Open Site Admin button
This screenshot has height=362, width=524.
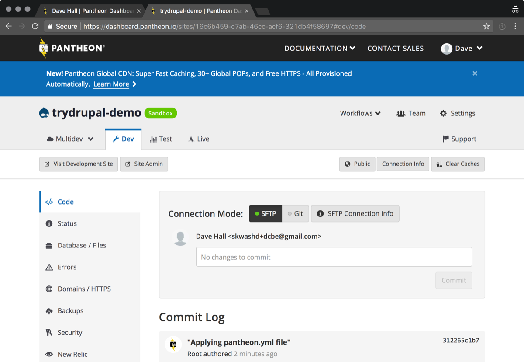coord(144,164)
